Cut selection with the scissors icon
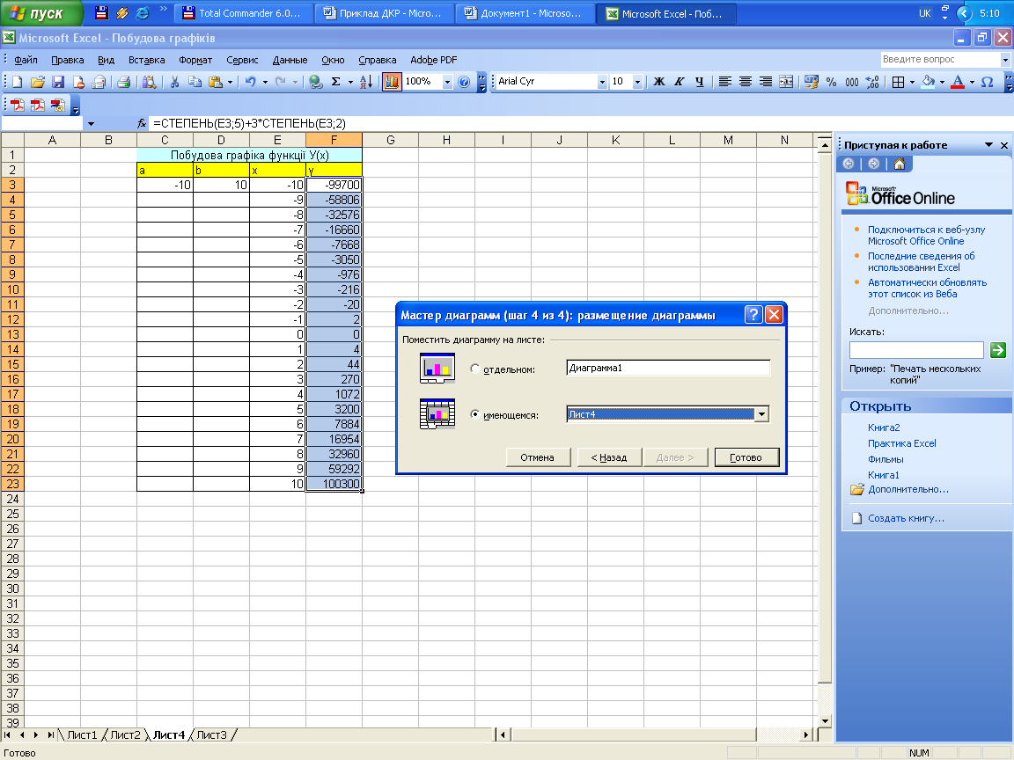 click(174, 82)
